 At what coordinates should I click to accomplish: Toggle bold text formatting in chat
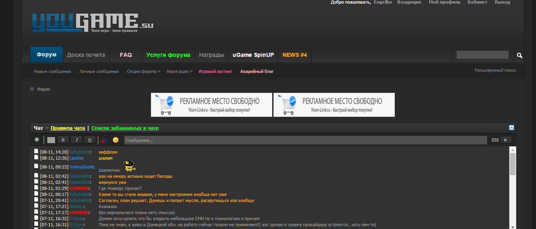(x=63, y=140)
